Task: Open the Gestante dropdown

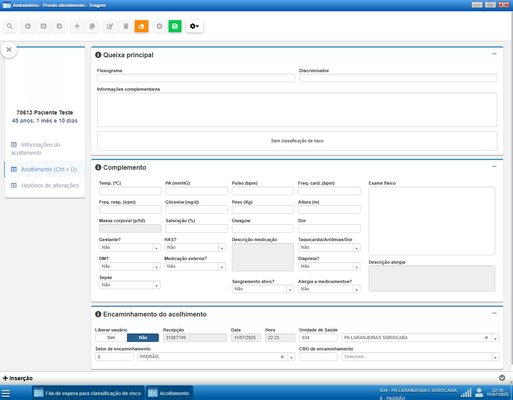Action: coord(129,248)
